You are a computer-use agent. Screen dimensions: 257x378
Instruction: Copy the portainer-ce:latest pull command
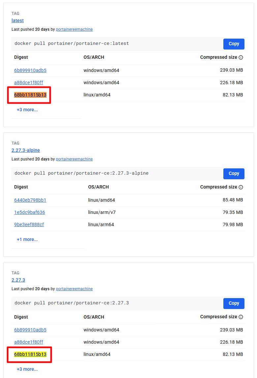(x=234, y=44)
